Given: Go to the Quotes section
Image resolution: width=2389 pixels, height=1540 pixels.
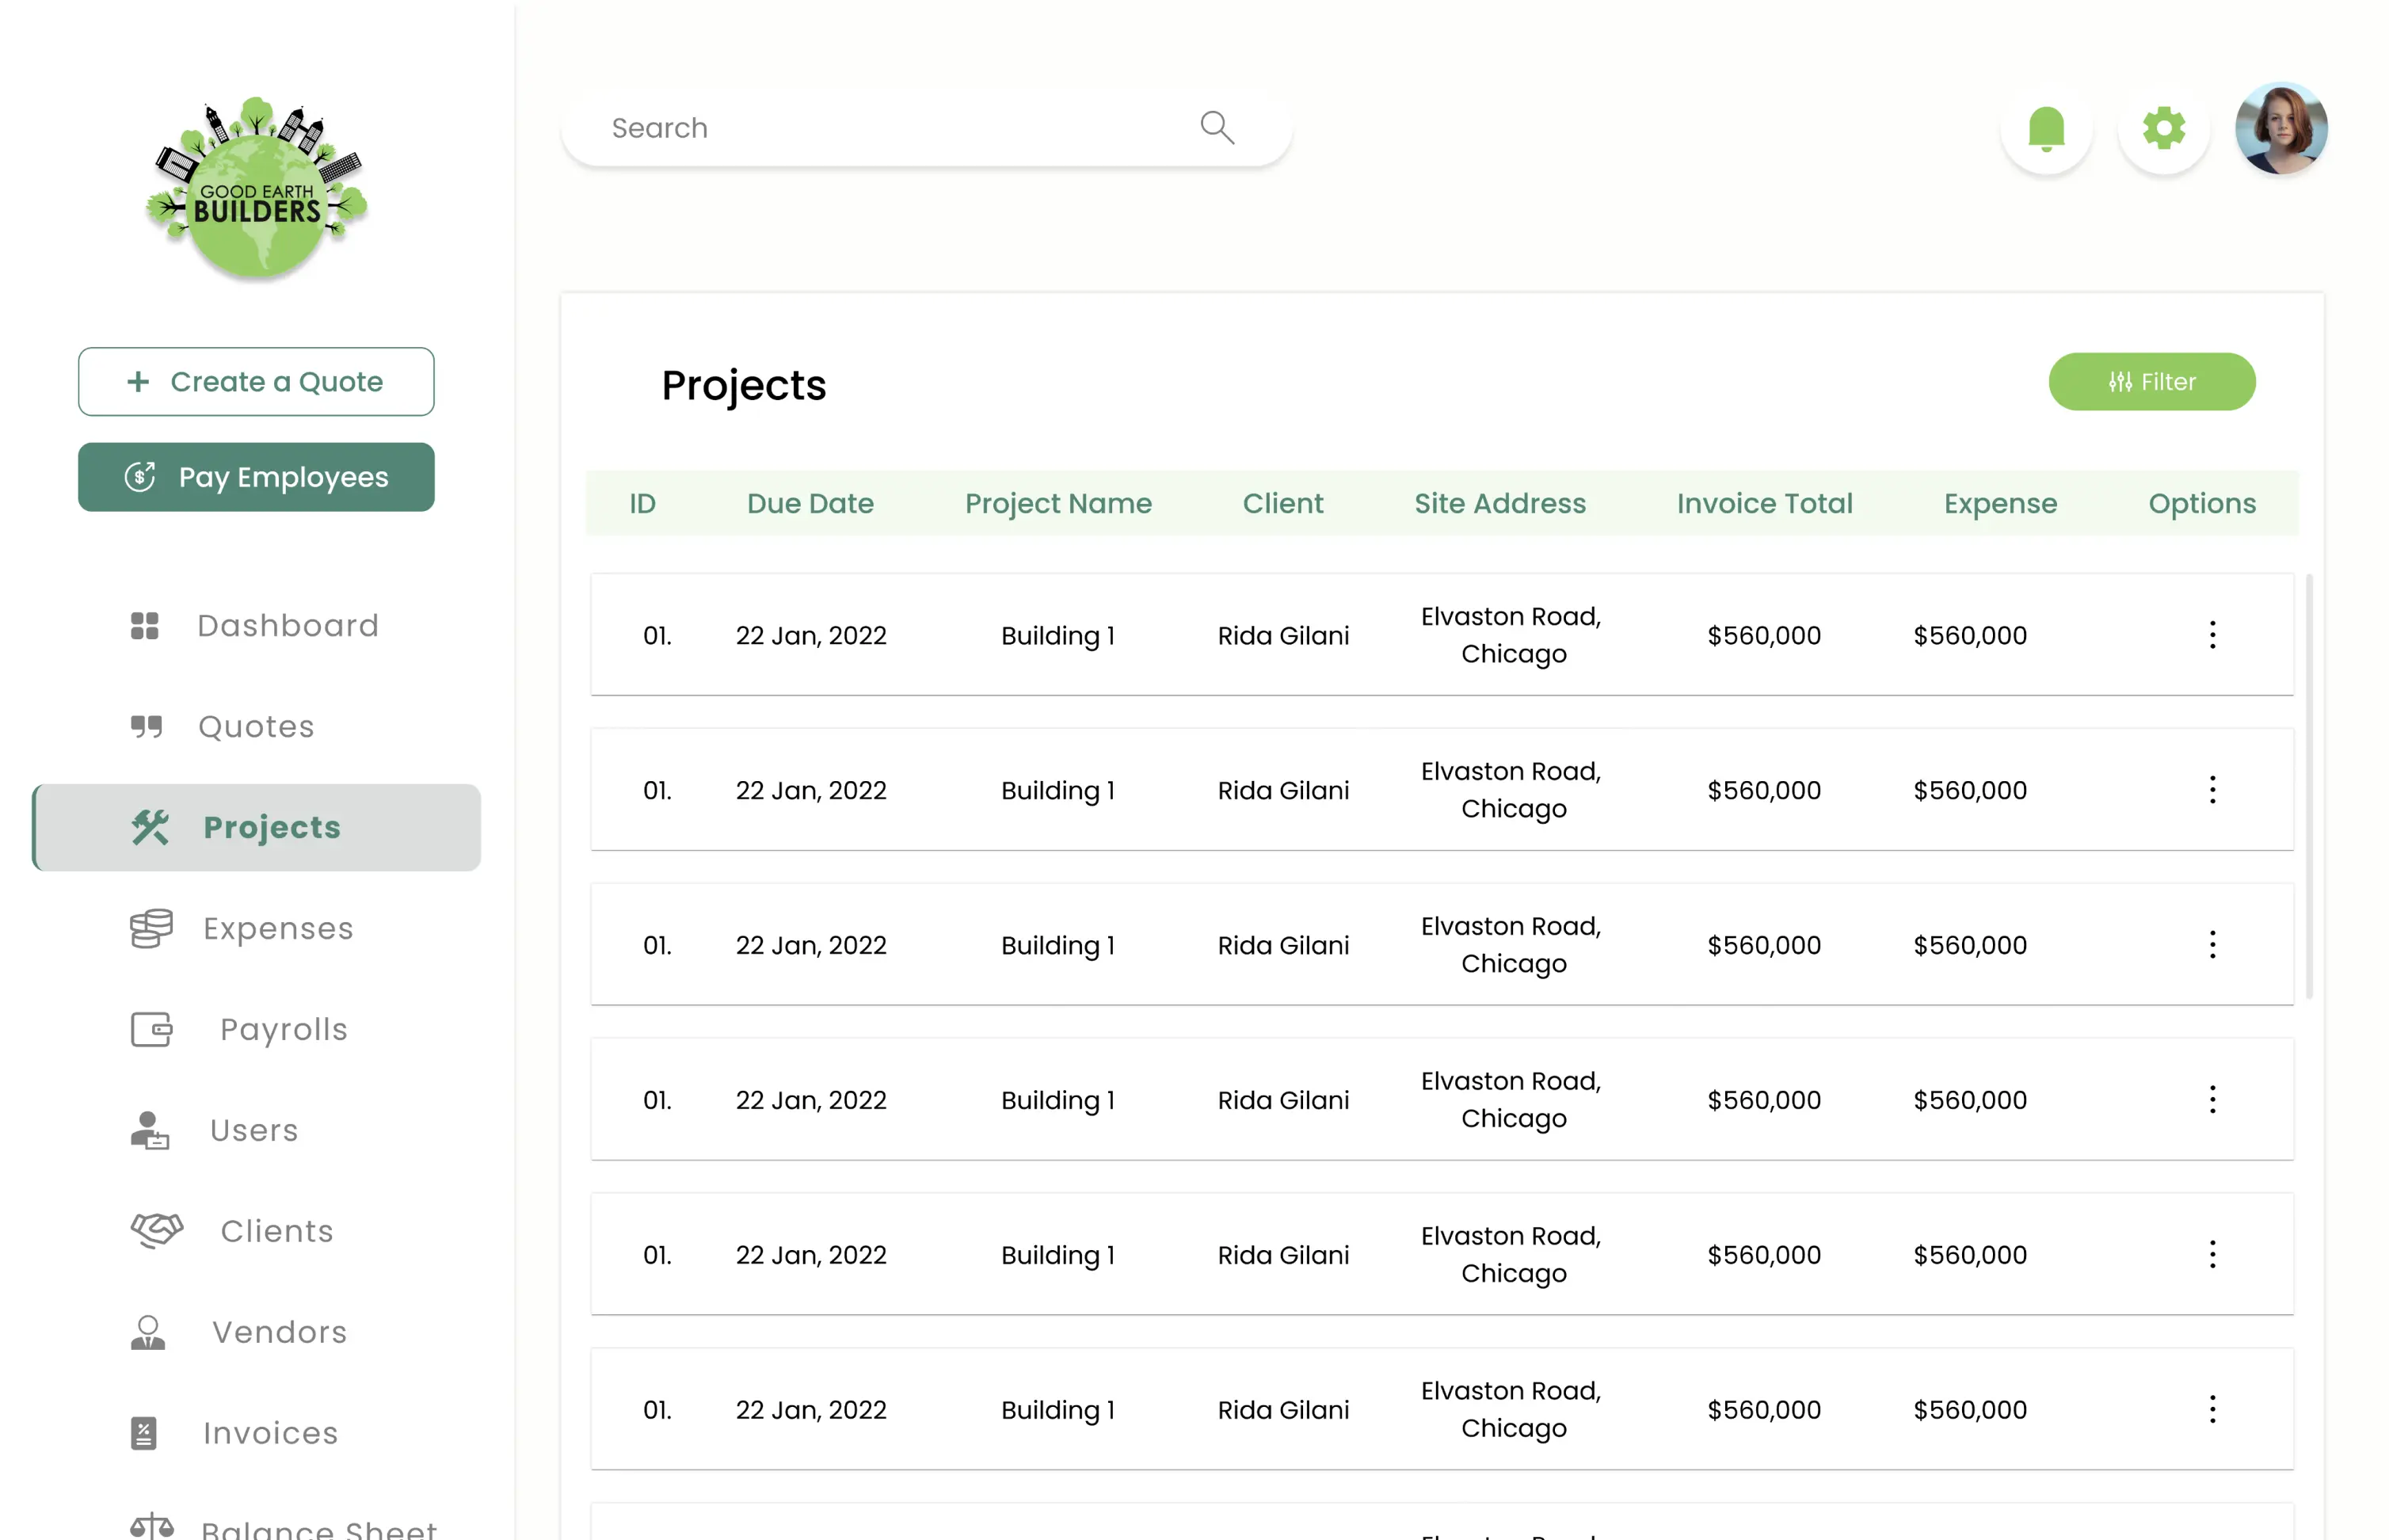Looking at the screenshot, I should [256, 727].
